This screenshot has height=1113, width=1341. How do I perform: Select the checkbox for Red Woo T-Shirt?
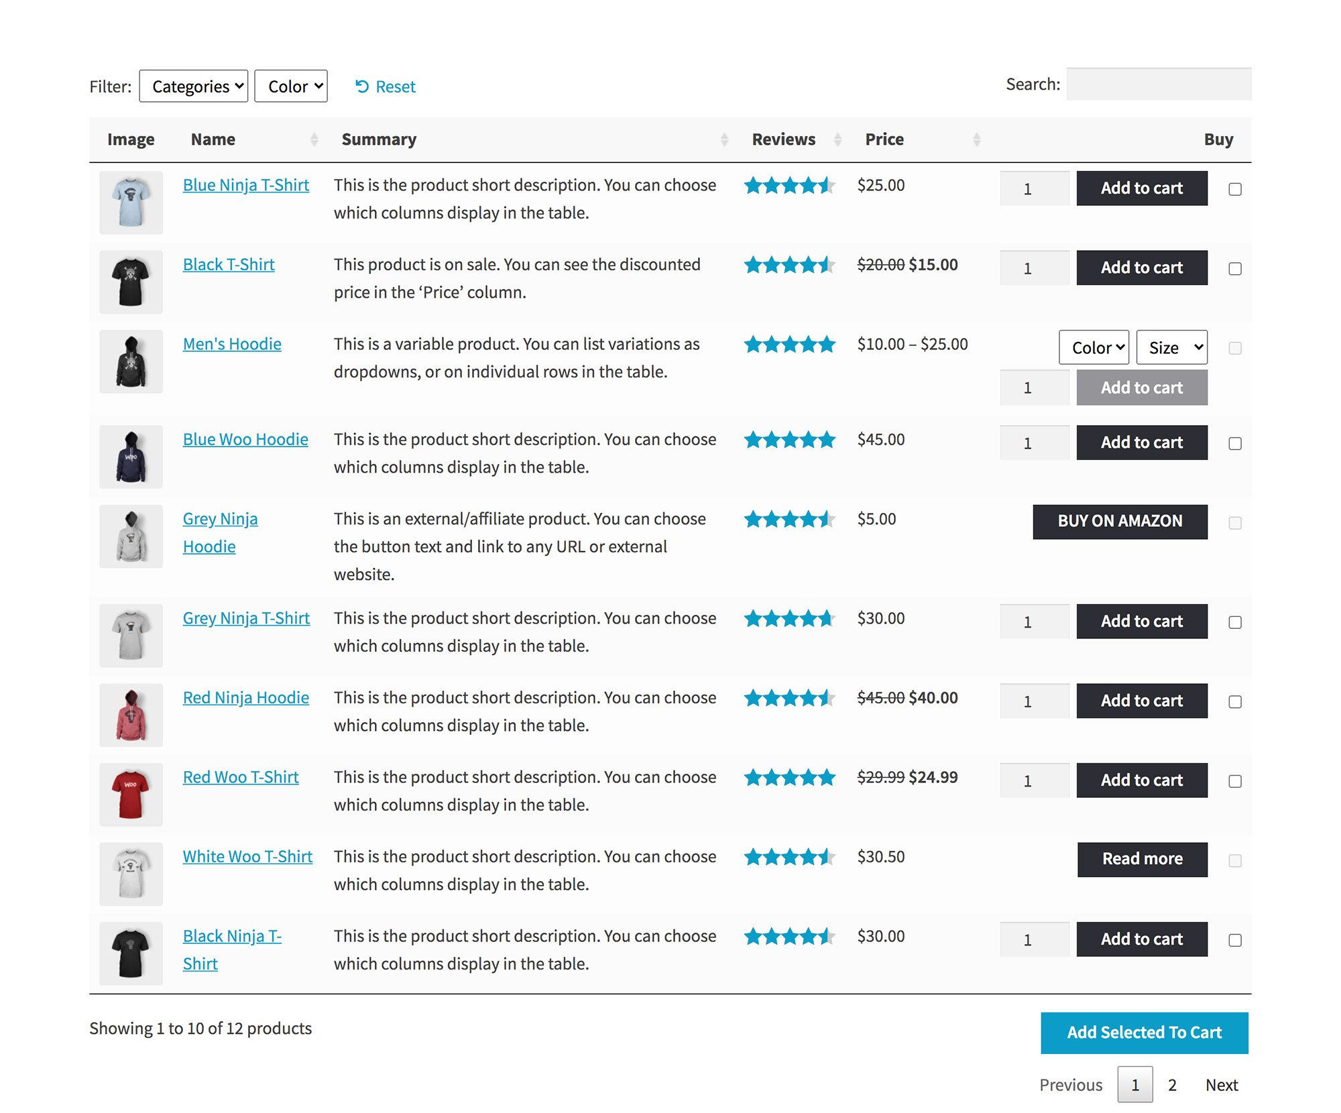click(x=1234, y=780)
